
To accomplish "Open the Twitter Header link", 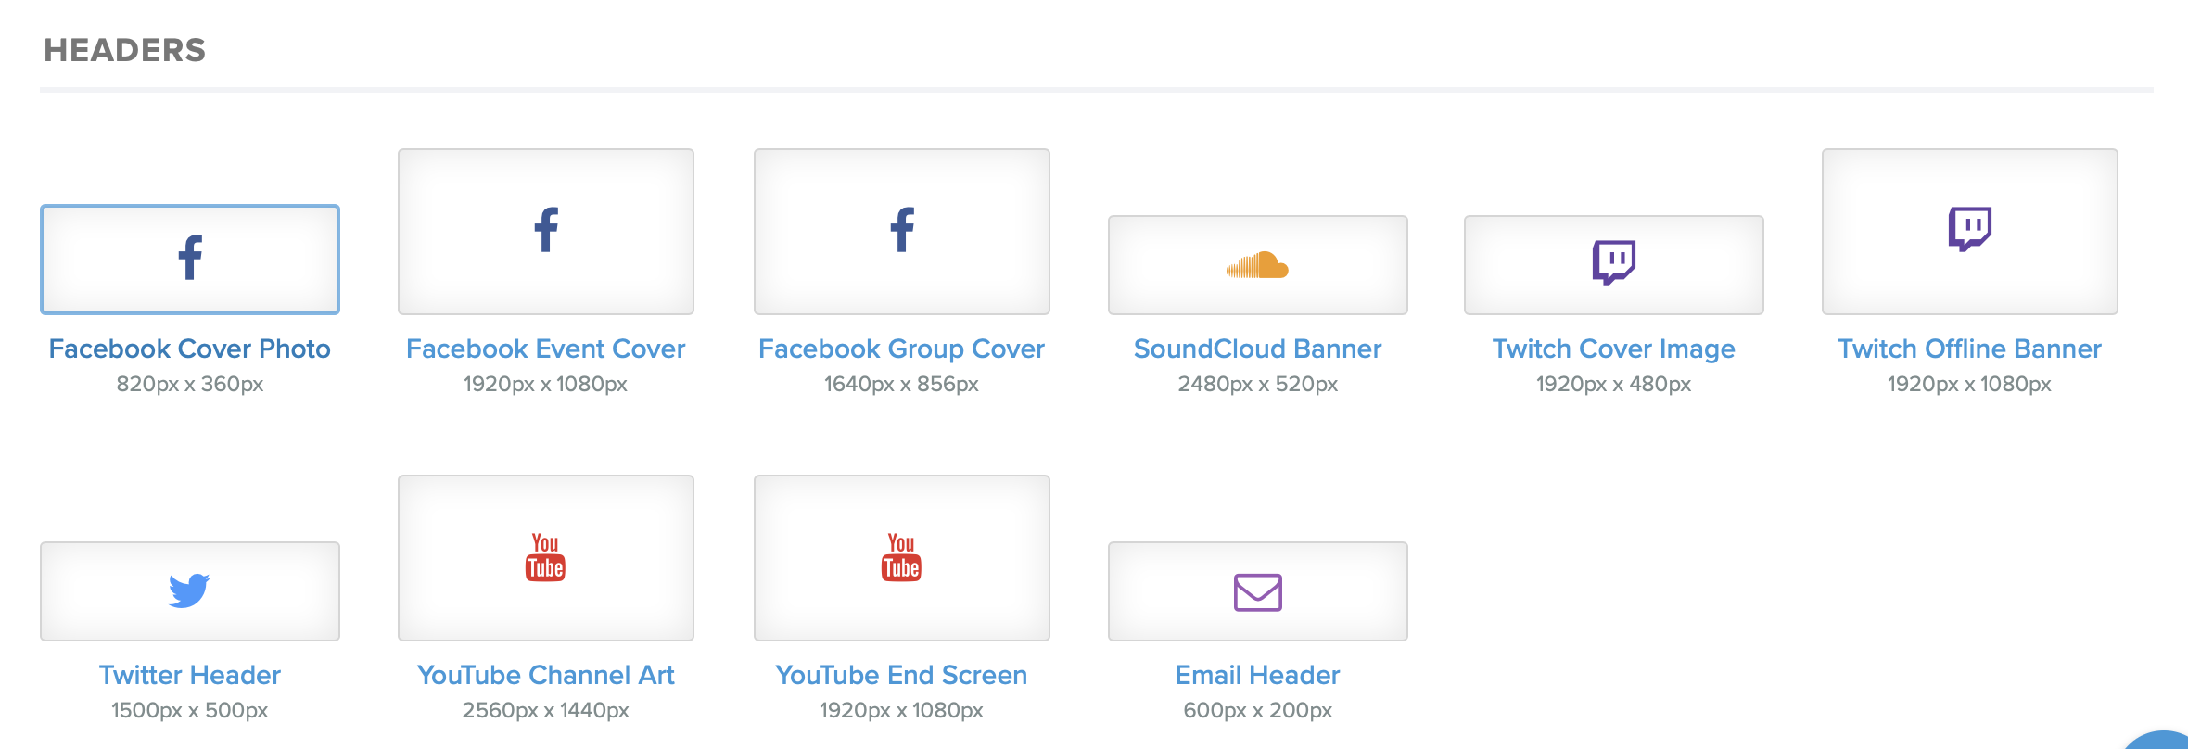I will [190, 675].
